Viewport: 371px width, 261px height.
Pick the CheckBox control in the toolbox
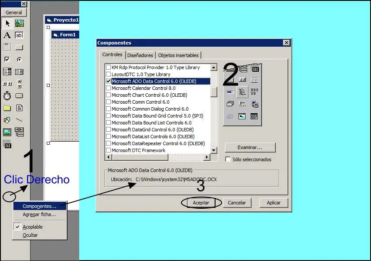pyautogui.click(x=7, y=59)
